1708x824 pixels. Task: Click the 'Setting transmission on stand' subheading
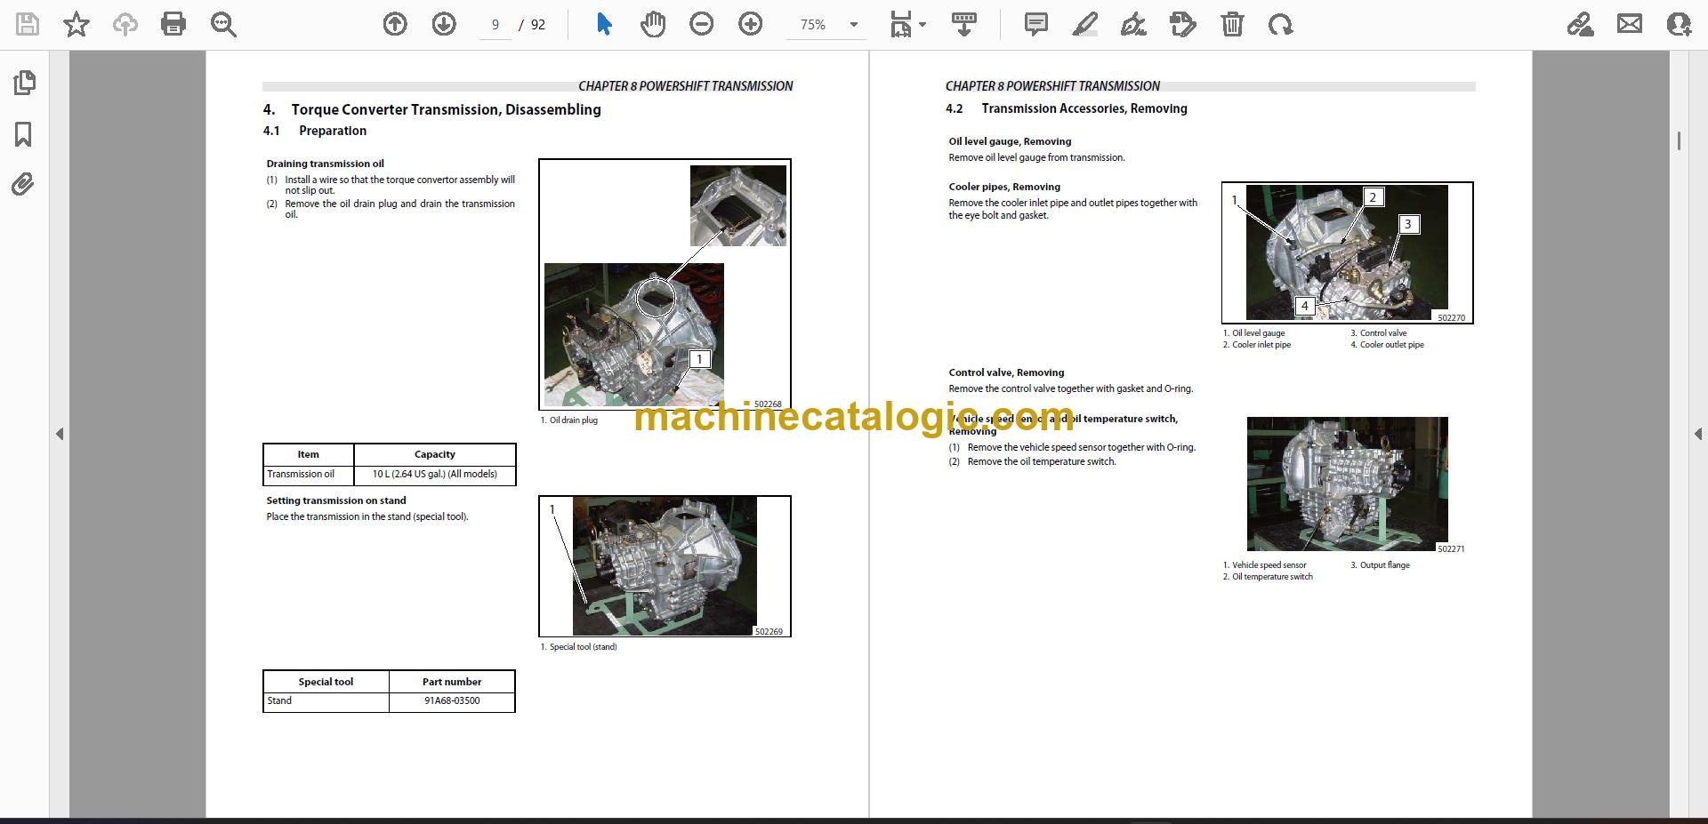(x=336, y=500)
